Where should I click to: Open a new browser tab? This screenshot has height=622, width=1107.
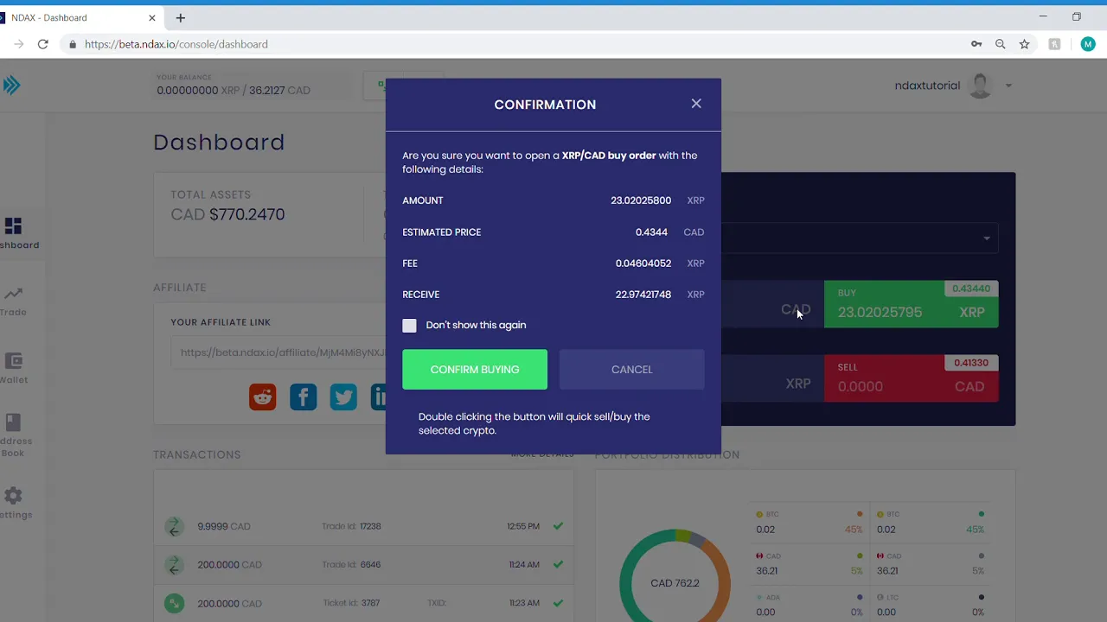(180, 17)
